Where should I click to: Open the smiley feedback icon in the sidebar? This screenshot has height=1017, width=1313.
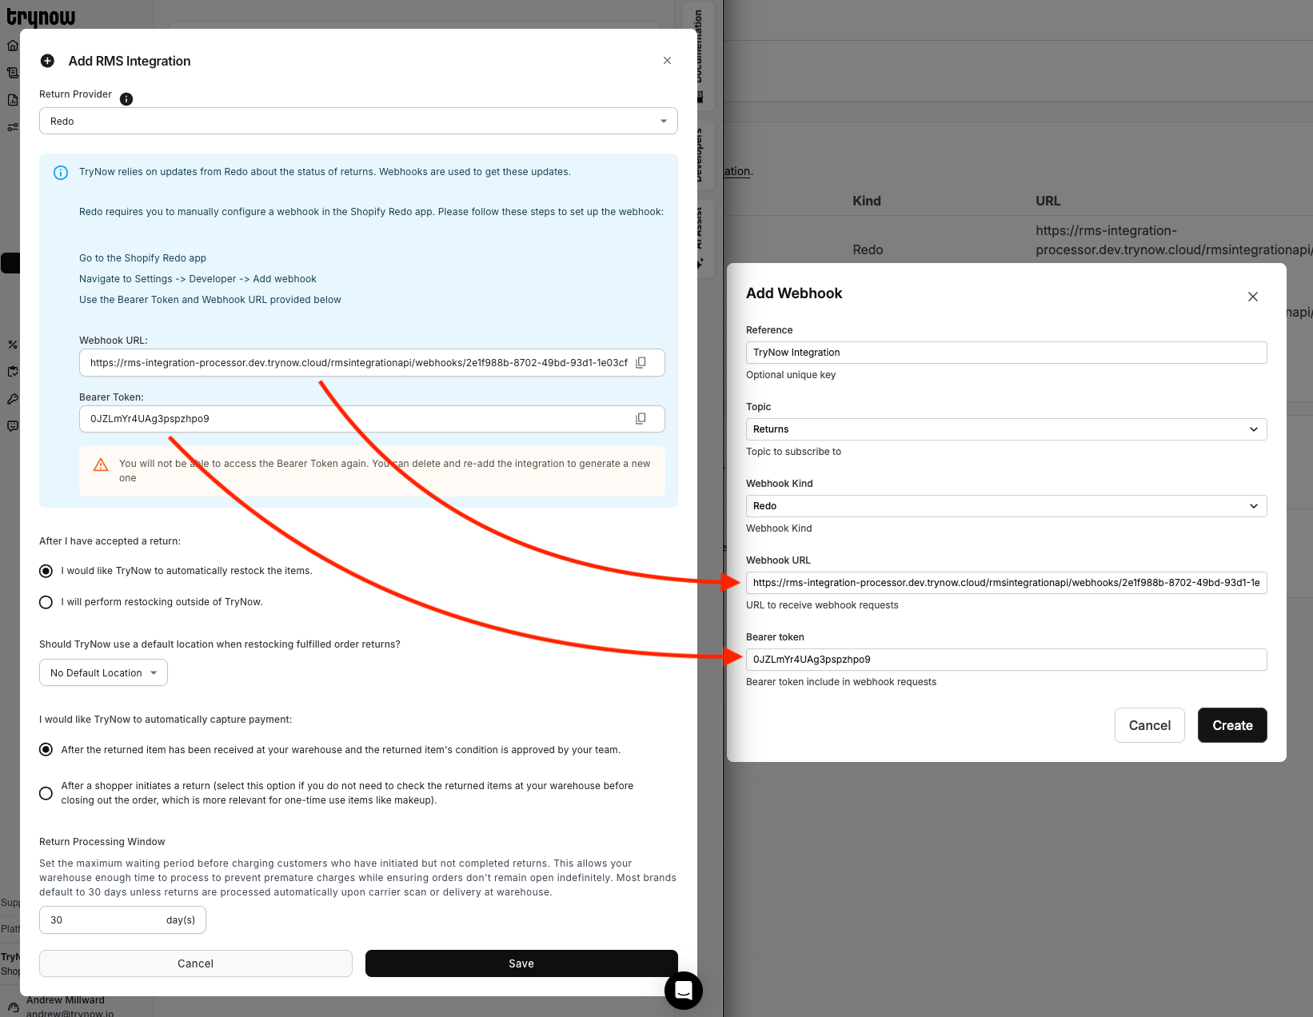(x=13, y=426)
